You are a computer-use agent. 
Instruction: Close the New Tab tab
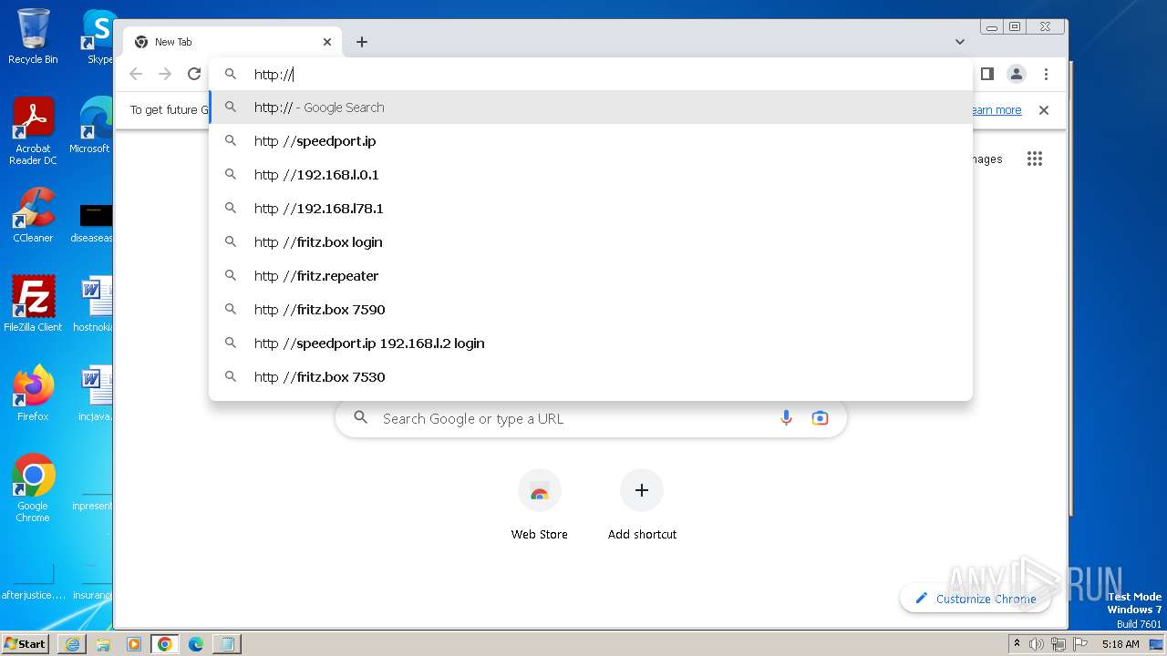tap(327, 42)
